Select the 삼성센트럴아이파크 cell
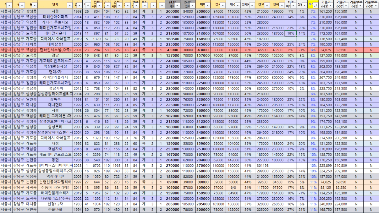 [x=55, y=121]
